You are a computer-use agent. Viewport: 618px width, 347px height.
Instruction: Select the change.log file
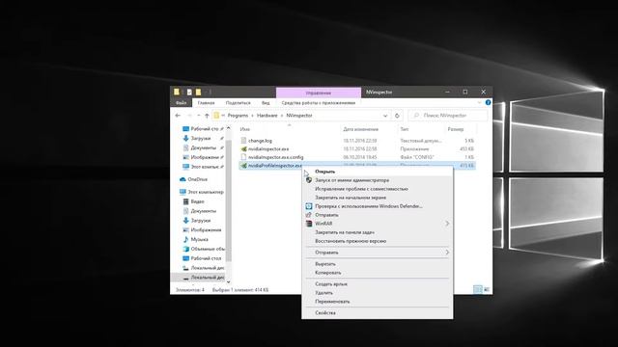[x=260, y=141]
